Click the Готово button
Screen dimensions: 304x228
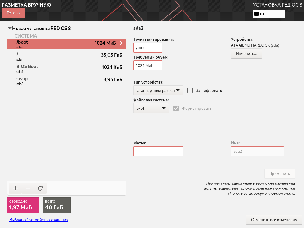tap(13, 13)
